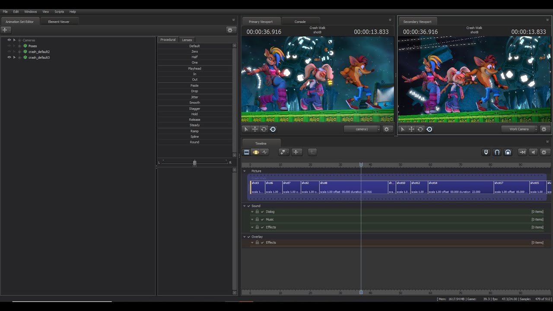Toggle the framed snap magnet on timeline
553x311 pixels.
pyautogui.click(x=508, y=152)
